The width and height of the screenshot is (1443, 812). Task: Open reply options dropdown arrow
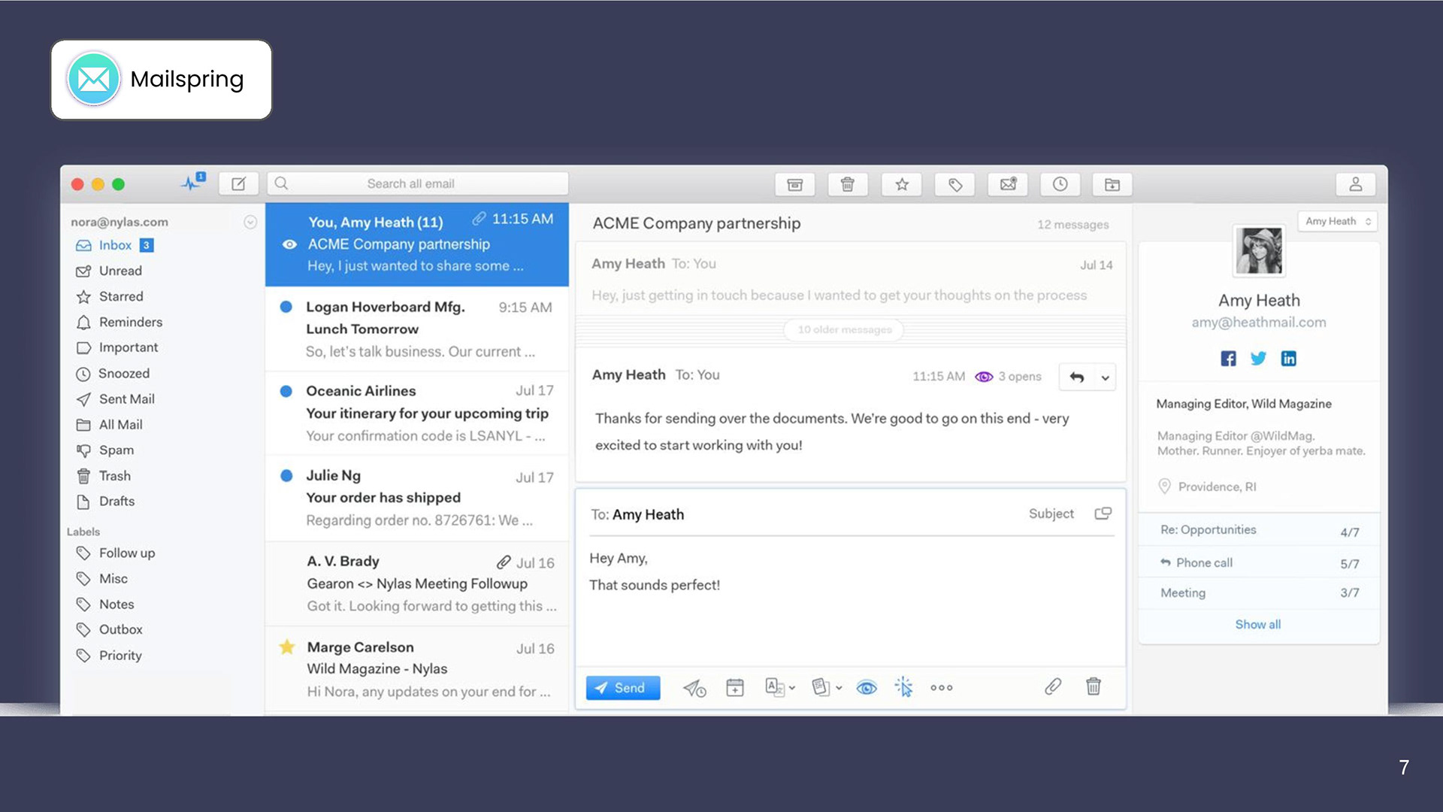click(1105, 377)
